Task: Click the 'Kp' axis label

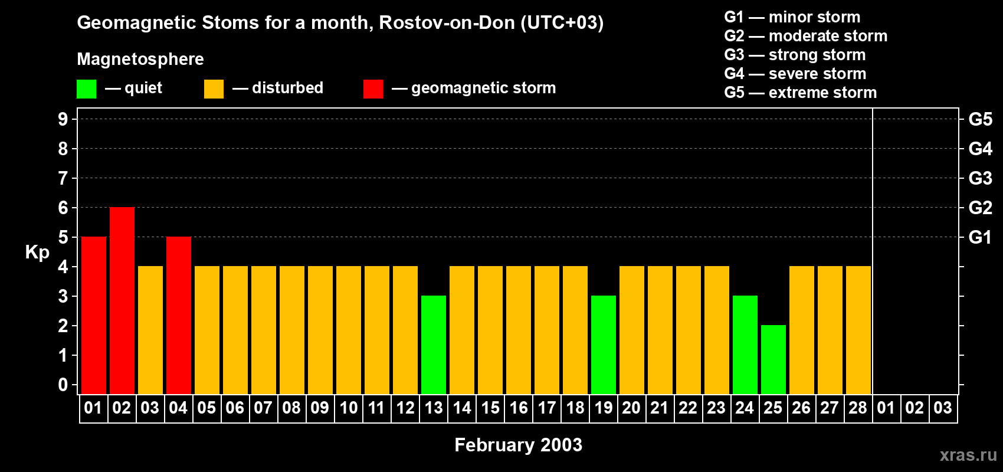Action: pyautogui.click(x=37, y=252)
